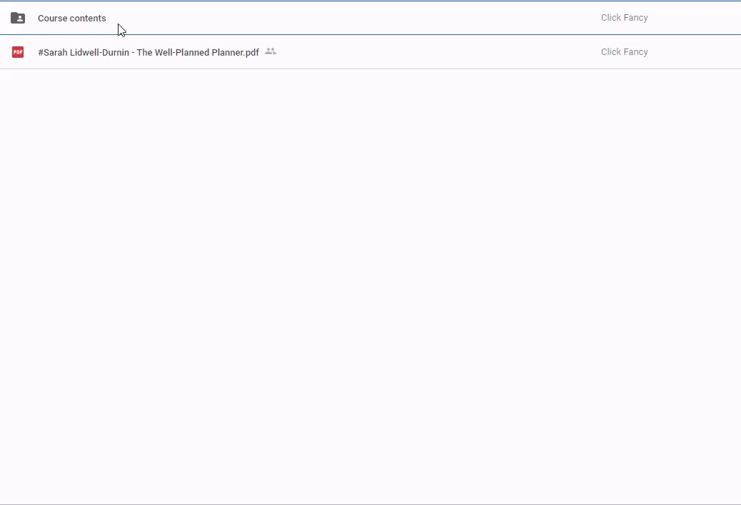Click blank space in PDF row middle
Screen dimensions: 741x505
(x=428, y=52)
